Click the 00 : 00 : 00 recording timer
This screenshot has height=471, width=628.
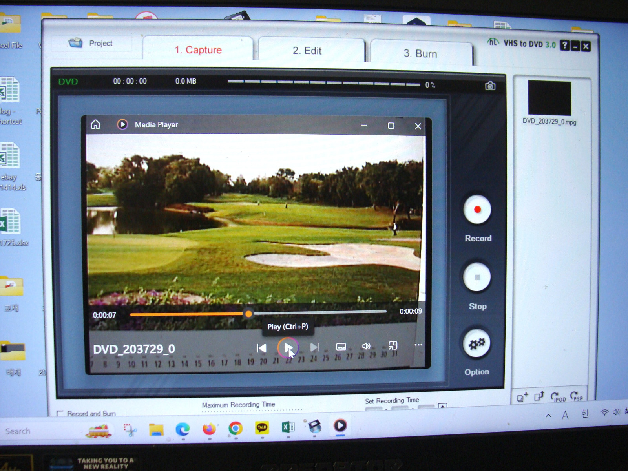[x=130, y=81]
